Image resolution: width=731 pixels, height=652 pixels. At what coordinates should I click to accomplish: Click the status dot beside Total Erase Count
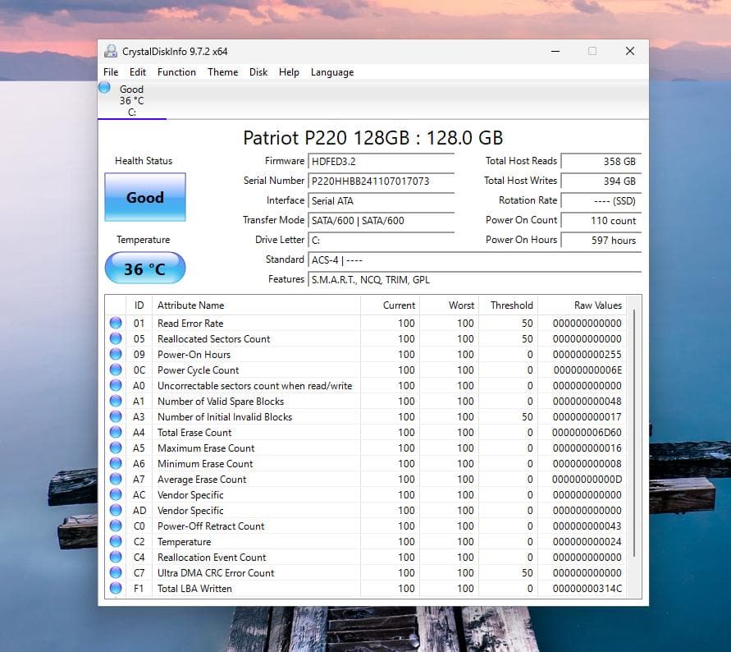click(115, 432)
